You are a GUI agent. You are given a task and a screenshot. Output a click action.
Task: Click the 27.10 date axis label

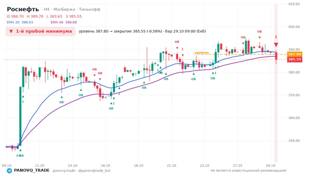point(238,166)
